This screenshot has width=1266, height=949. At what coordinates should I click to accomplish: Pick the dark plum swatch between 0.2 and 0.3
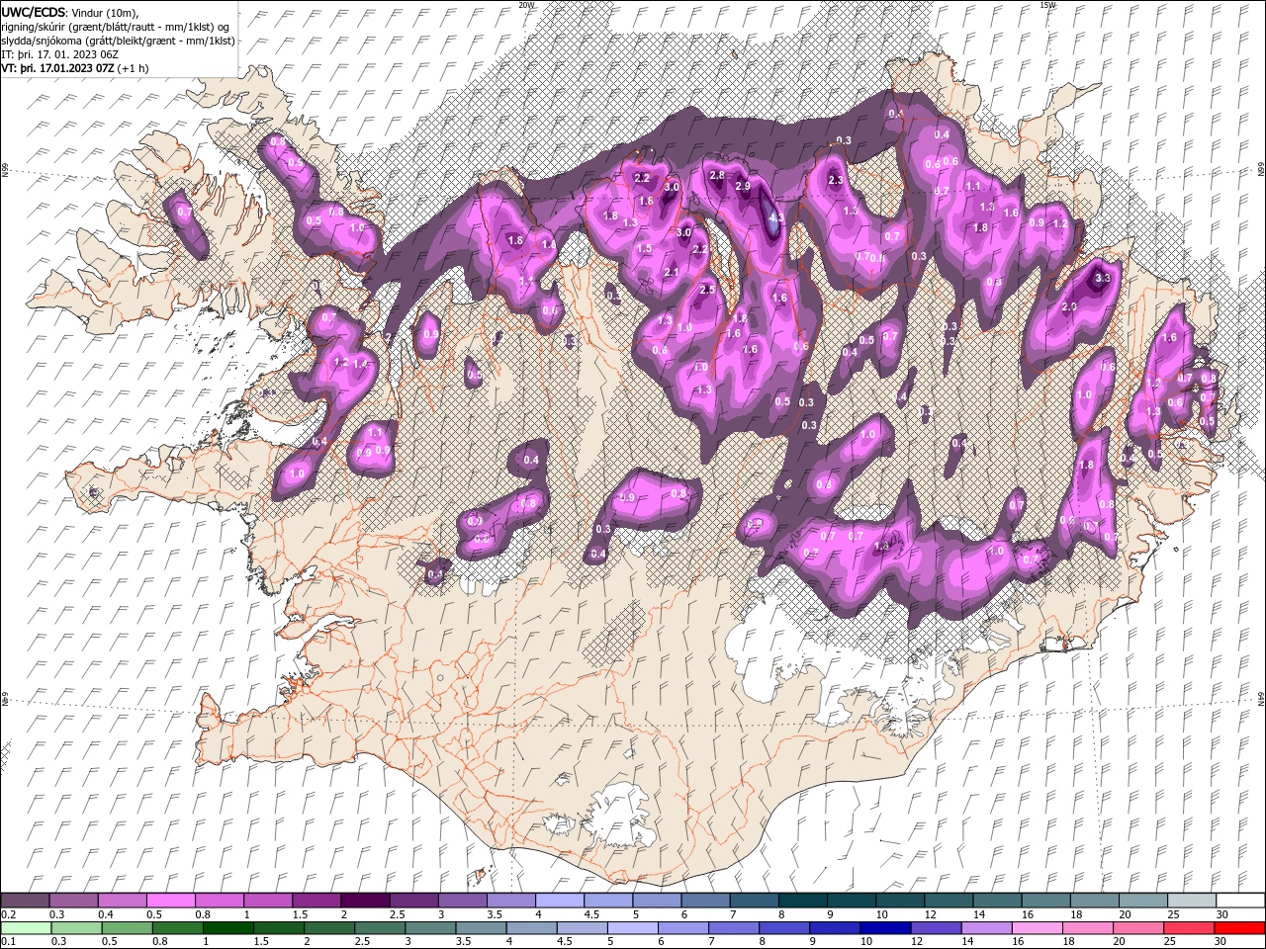click(x=25, y=901)
